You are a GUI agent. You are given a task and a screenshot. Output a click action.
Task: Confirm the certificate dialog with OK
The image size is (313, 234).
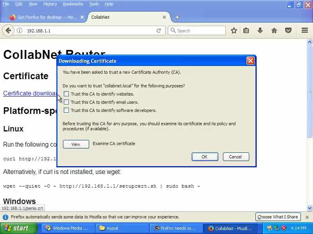coord(205,157)
